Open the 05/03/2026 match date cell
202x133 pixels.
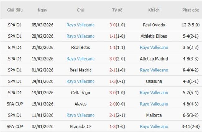tap(42, 25)
